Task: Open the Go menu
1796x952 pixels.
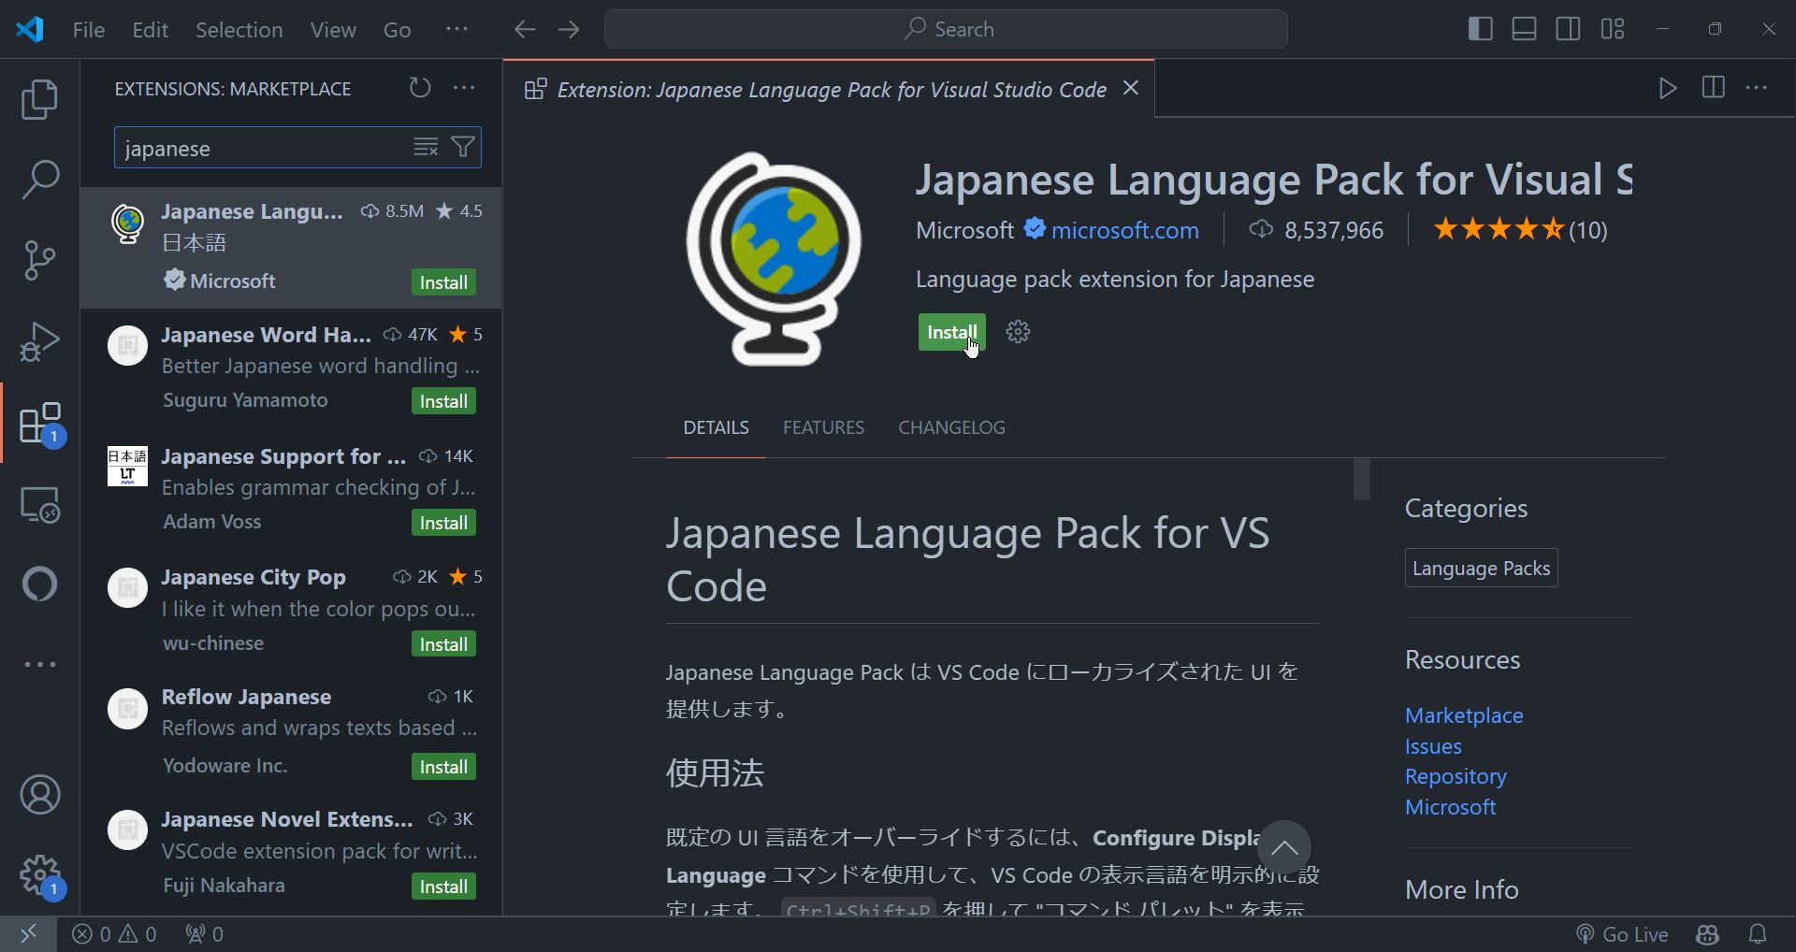Action: (397, 29)
